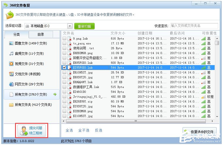Select the $IEBZM9B.png file row

(x=138, y=111)
